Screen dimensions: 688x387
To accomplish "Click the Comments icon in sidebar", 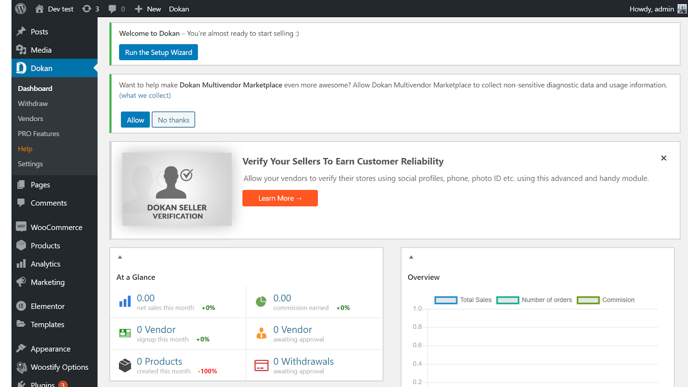I will click(21, 203).
